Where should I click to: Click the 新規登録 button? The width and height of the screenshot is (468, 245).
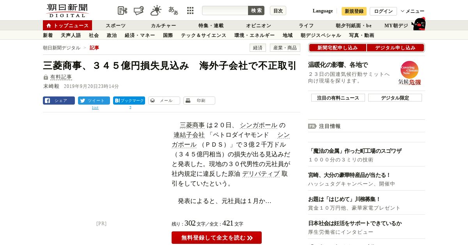pos(354,11)
